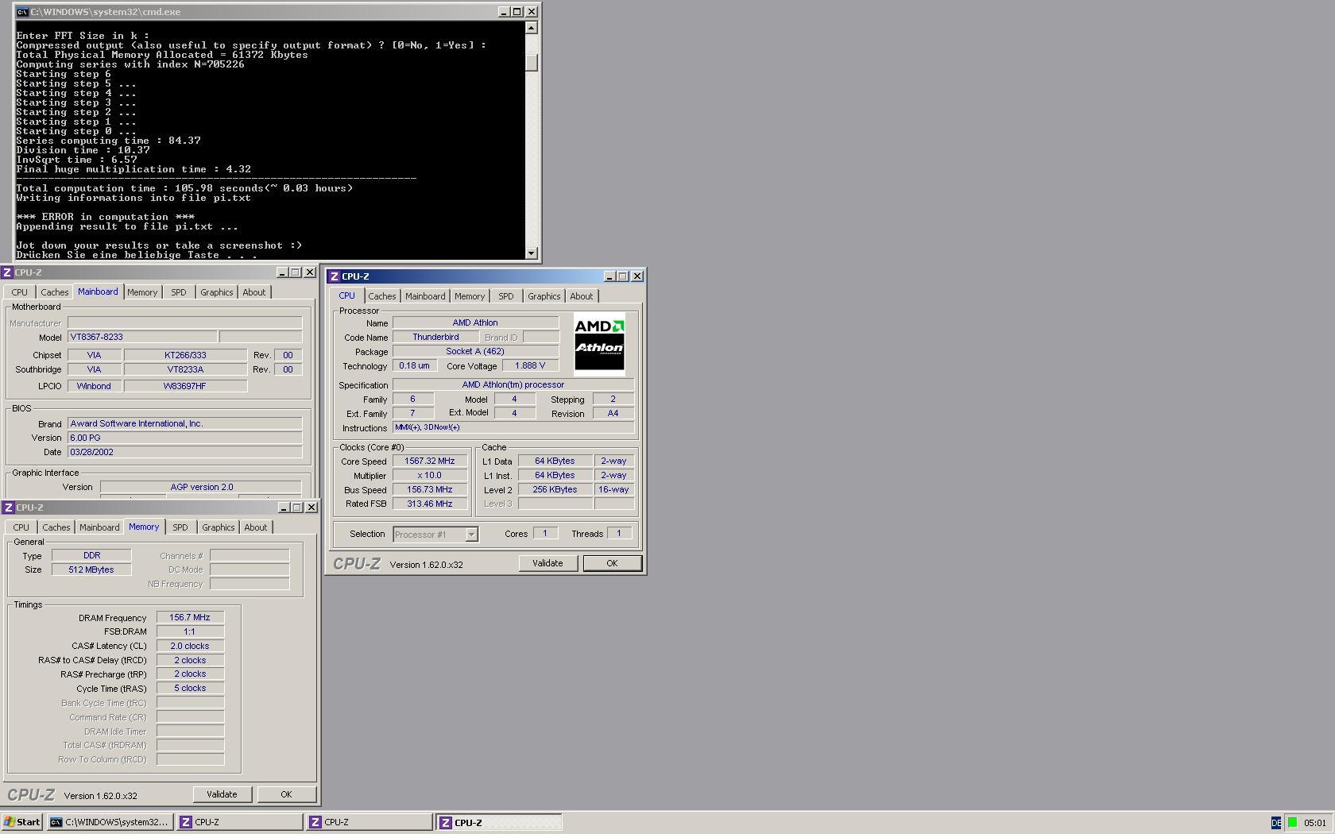Close the cmd.exe window
This screenshot has width=1335, height=834.
[532, 12]
